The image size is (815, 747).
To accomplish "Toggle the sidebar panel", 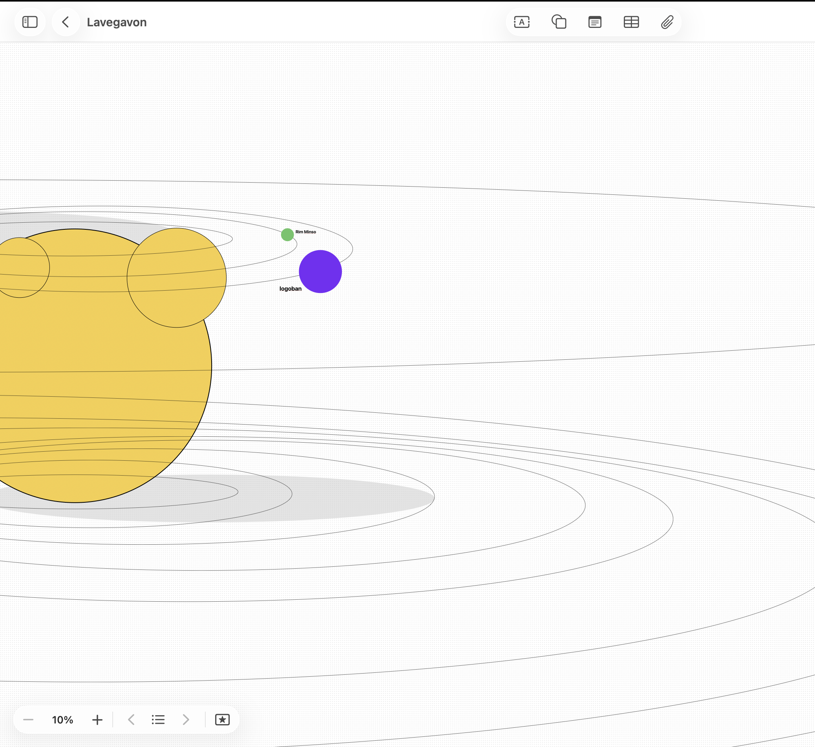I will coord(30,22).
